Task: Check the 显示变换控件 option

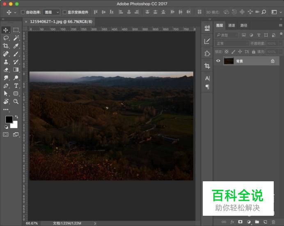Action: (64, 12)
